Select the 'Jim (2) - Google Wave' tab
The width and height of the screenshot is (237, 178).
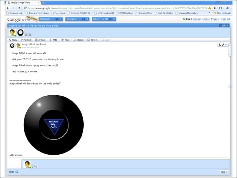point(23,3)
